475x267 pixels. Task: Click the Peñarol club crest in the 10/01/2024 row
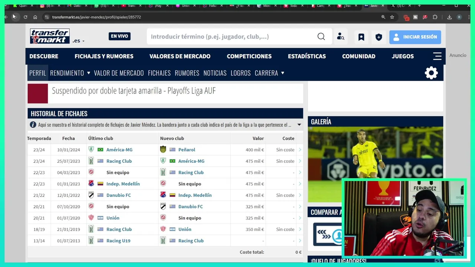coord(163,149)
